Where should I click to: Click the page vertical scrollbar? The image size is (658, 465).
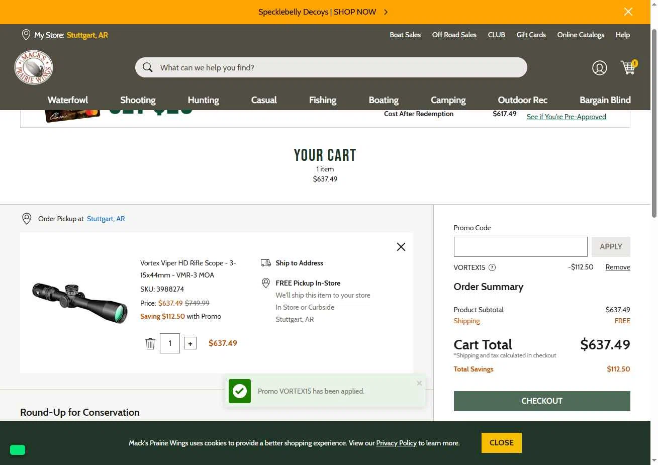click(654, 123)
